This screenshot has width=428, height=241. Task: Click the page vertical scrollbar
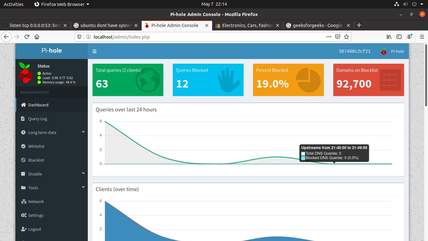(x=426, y=75)
